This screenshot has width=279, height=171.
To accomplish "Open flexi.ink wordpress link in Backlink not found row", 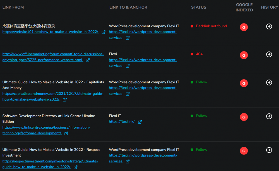I will click(143, 35).
